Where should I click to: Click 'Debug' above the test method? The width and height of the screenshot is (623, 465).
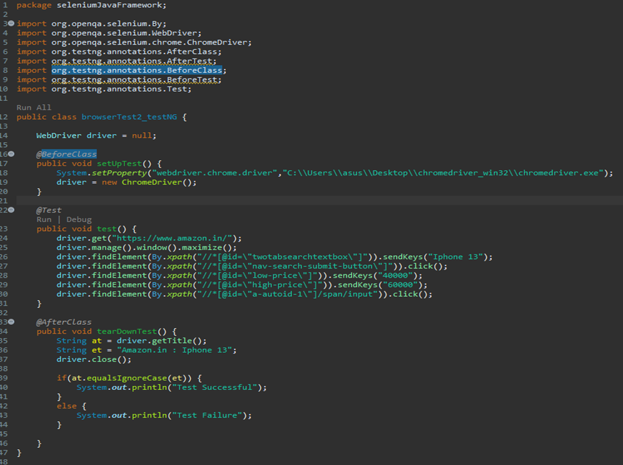click(78, 220)
